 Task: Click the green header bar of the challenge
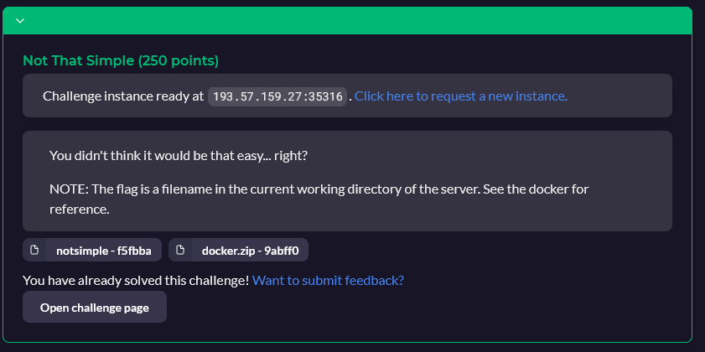coord(347,21)
